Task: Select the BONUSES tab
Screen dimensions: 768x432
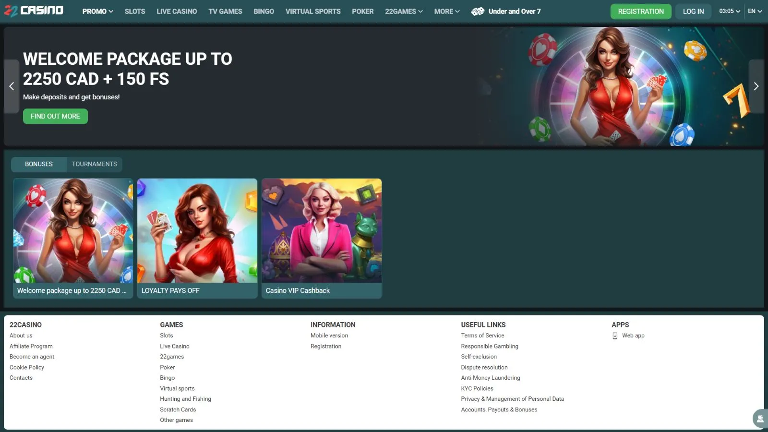Action: [x=39, y=164]
